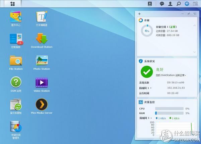Click the 4% storage usage ring

tap(147, 31)
